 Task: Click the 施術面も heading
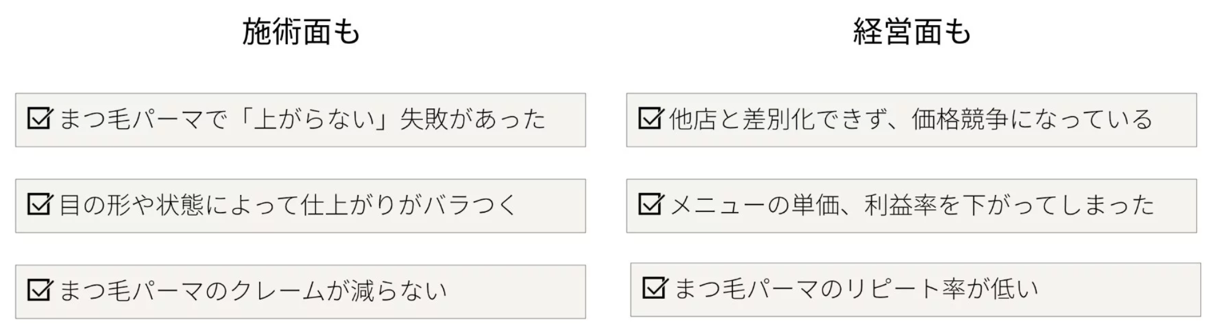pyautogui.click(x=300, y=31)
